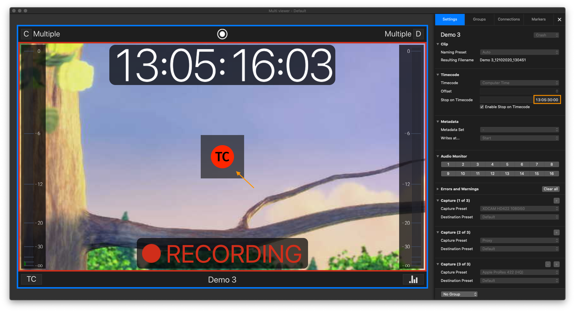This screenshot has height=312, width=575.
Task: Click the resulting filename Demo 3_12102020_130451
Action: (503, 60)
